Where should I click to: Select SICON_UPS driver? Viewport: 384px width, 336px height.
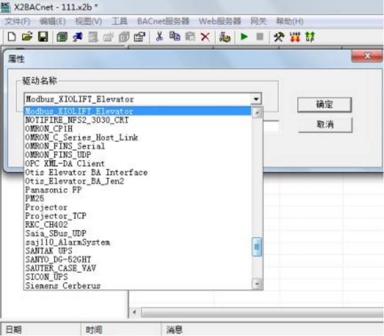(138, 277)
